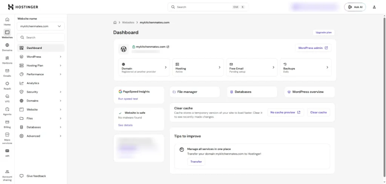386x184 pixels.
Task: Select Dashboard in sidebar menu
Action: coord(41,48)
